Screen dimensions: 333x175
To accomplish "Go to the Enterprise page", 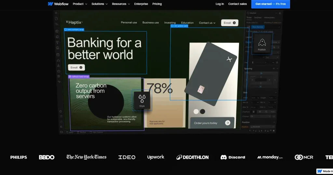I will point(141,4).
